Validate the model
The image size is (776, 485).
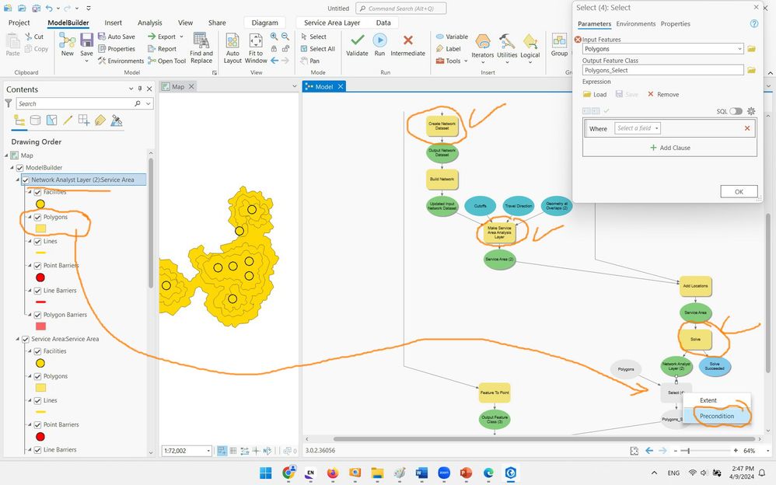[357, 40]
